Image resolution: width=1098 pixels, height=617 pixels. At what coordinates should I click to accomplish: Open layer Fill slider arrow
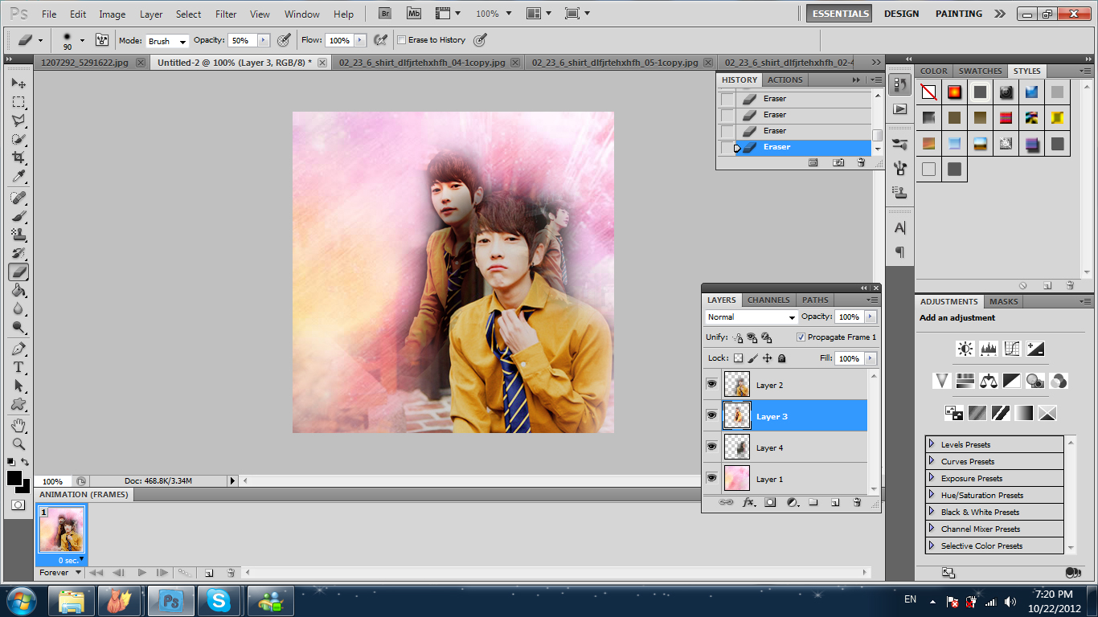point(871,358)
